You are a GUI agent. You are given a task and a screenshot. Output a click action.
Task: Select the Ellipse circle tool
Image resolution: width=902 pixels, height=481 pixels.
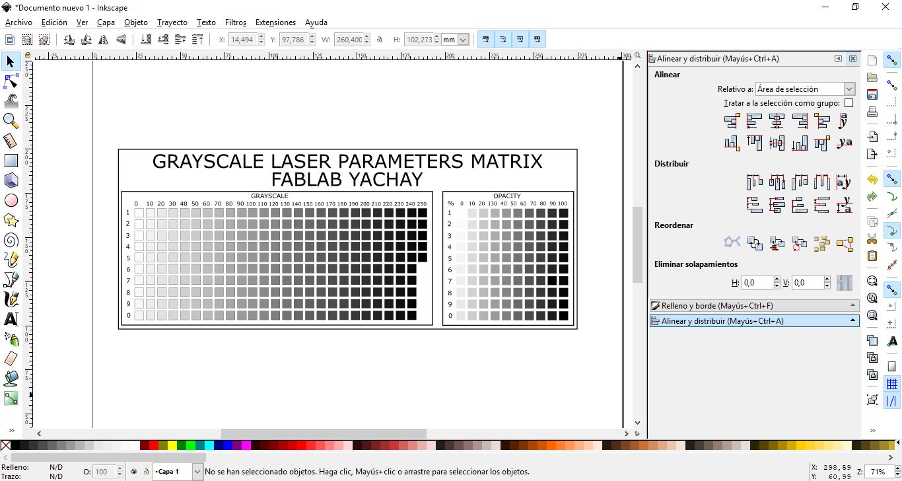point(11,200)
